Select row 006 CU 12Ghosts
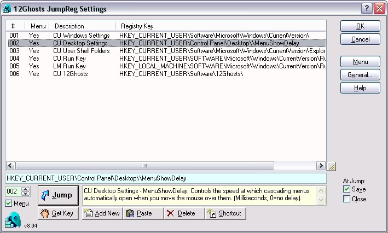The image size is (388, 233). (167, 74)
